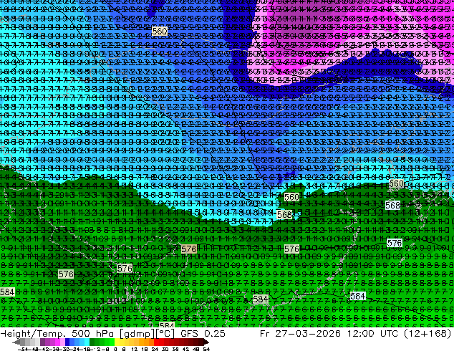Click the '500 hPa' level label
454x351 pixels.
(x=92, y=333)
